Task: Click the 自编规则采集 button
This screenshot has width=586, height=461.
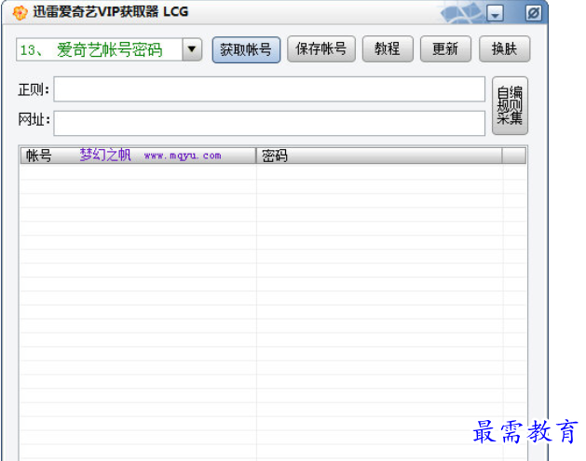Action: [510, 106]
